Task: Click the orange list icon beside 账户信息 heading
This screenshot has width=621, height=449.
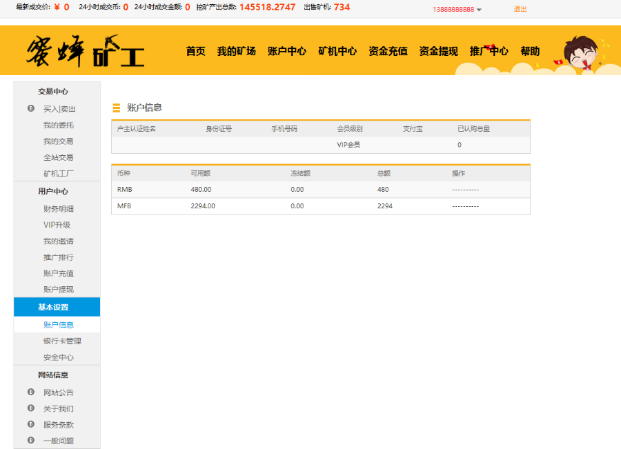Action: [x=116, y=107]
